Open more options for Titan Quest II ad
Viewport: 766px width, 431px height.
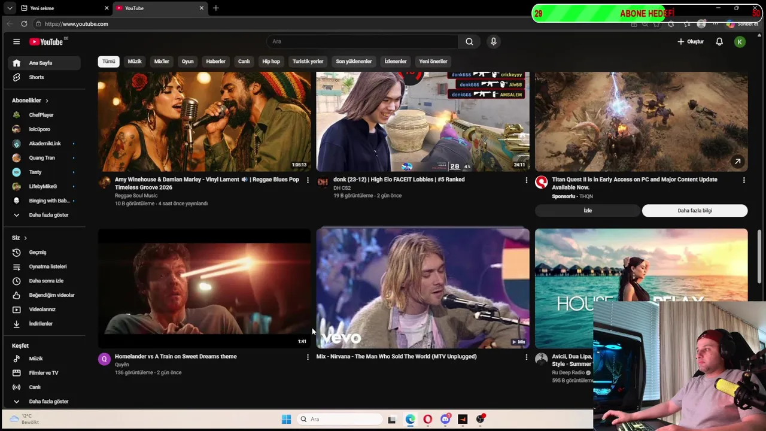click(x=744, y=180)
